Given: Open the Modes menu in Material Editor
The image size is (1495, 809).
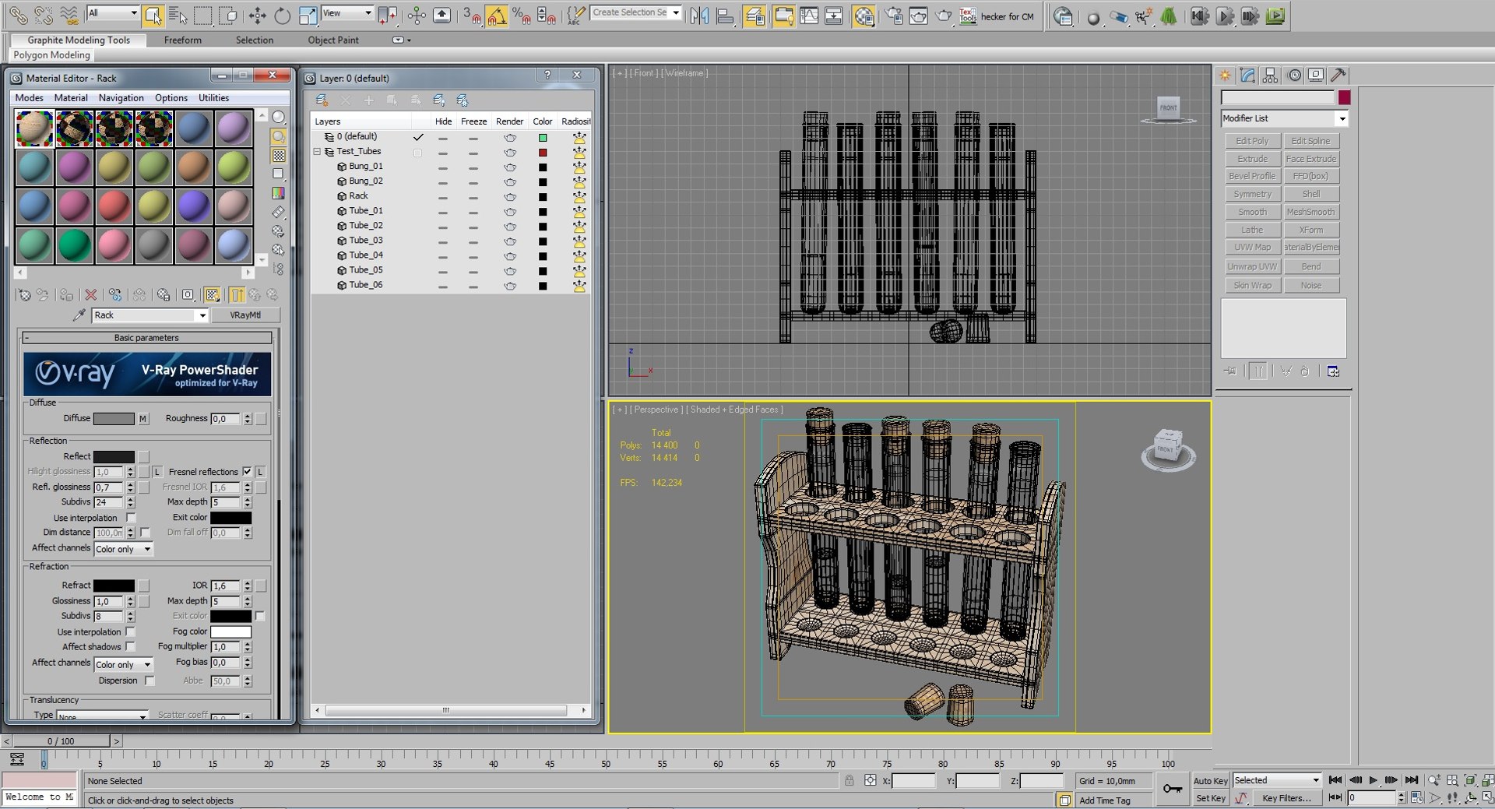Looking at the screenshot, I should point(29,97).
